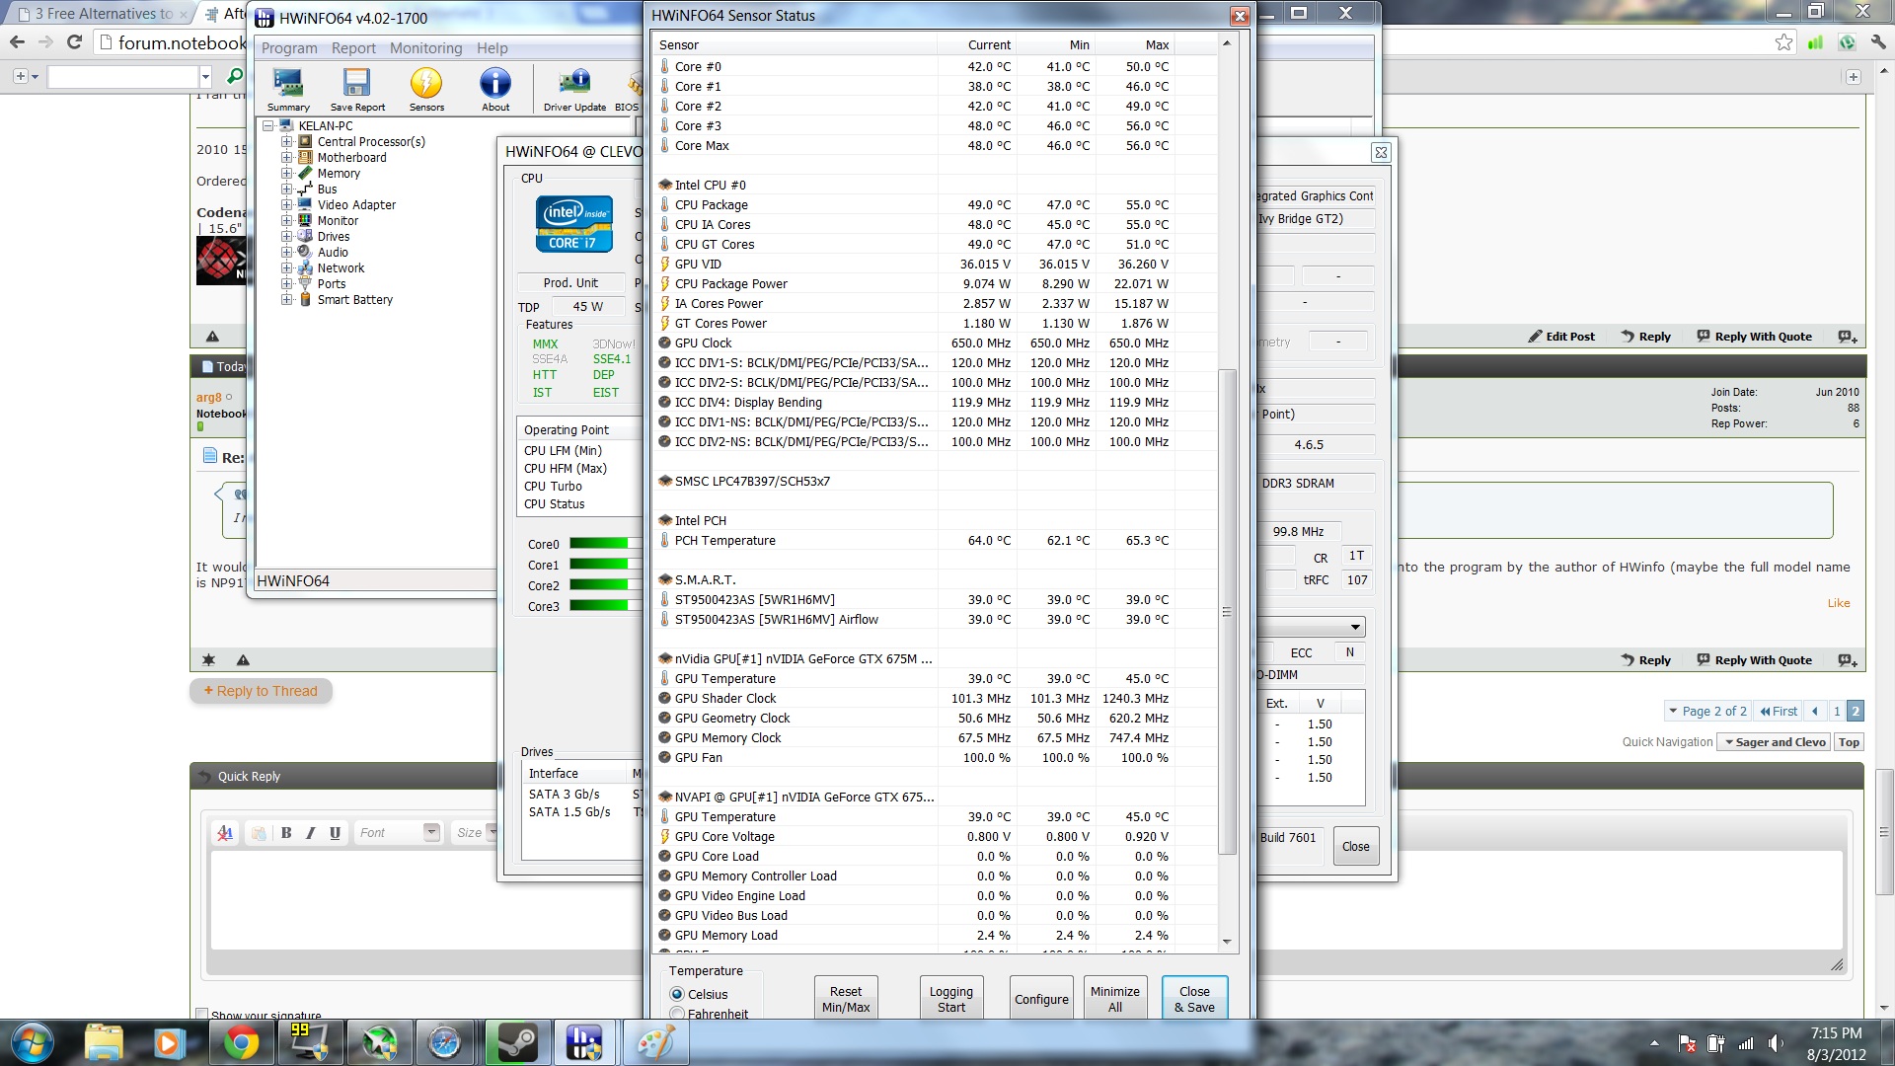Click the Close button in system summary window

click(x=1355, y=846)
